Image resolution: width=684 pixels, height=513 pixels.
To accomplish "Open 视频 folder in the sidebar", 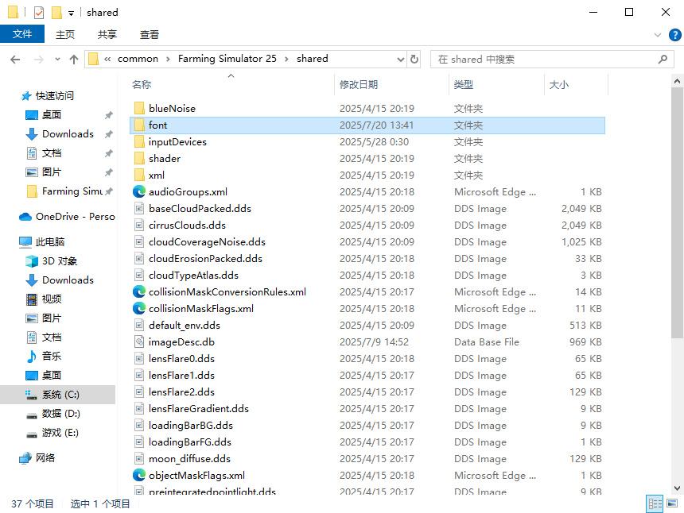I will [52, 299].
